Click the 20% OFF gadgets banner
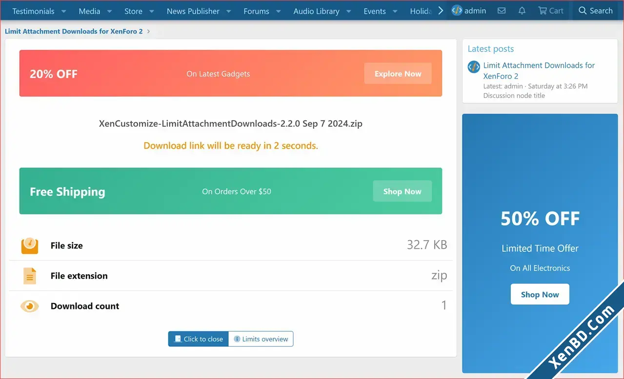Viewport: 624px width, 379px height. coord(231,73)
